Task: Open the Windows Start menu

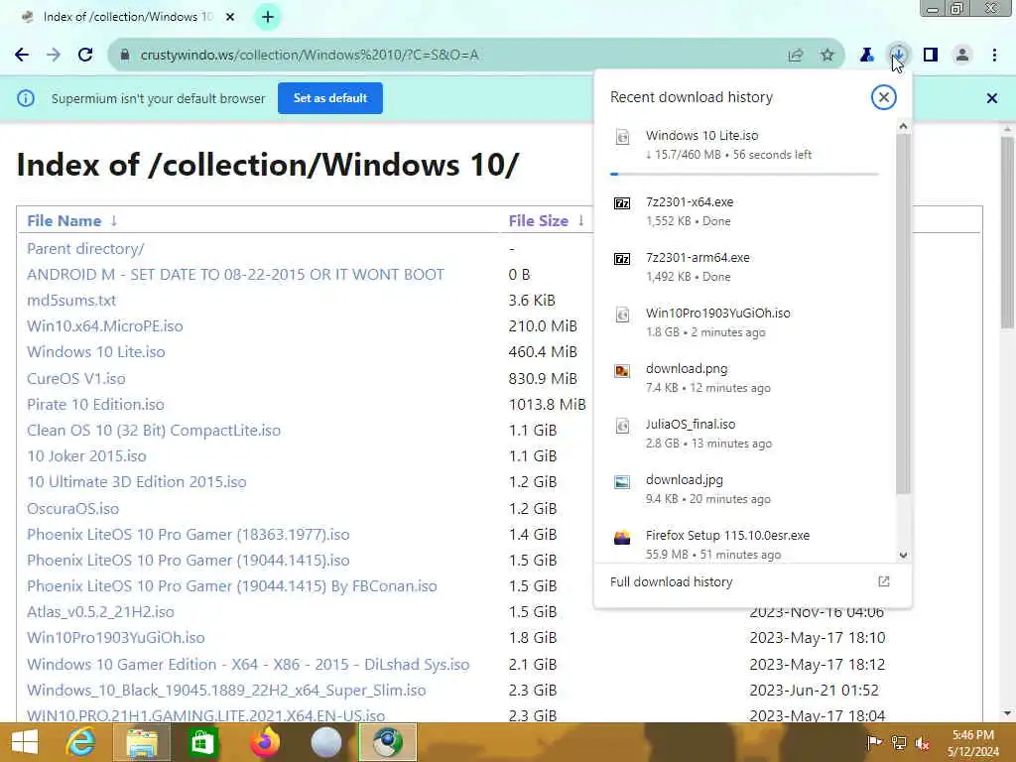Action: 25,742
